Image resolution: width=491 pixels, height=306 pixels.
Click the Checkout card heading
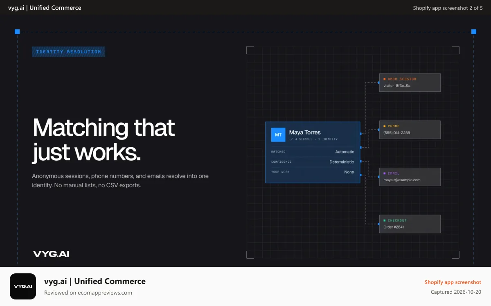click(x=397, y=220)
